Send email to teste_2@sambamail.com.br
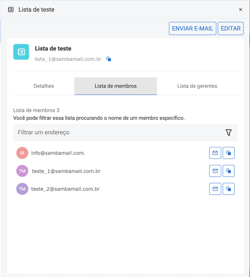 point(215,189)
